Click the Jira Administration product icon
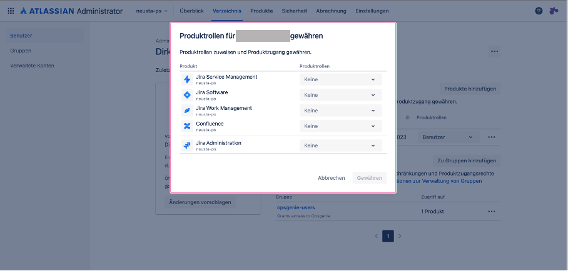Image resolution: width=568 pixels, height=271 pixels. tap(187, 145)
